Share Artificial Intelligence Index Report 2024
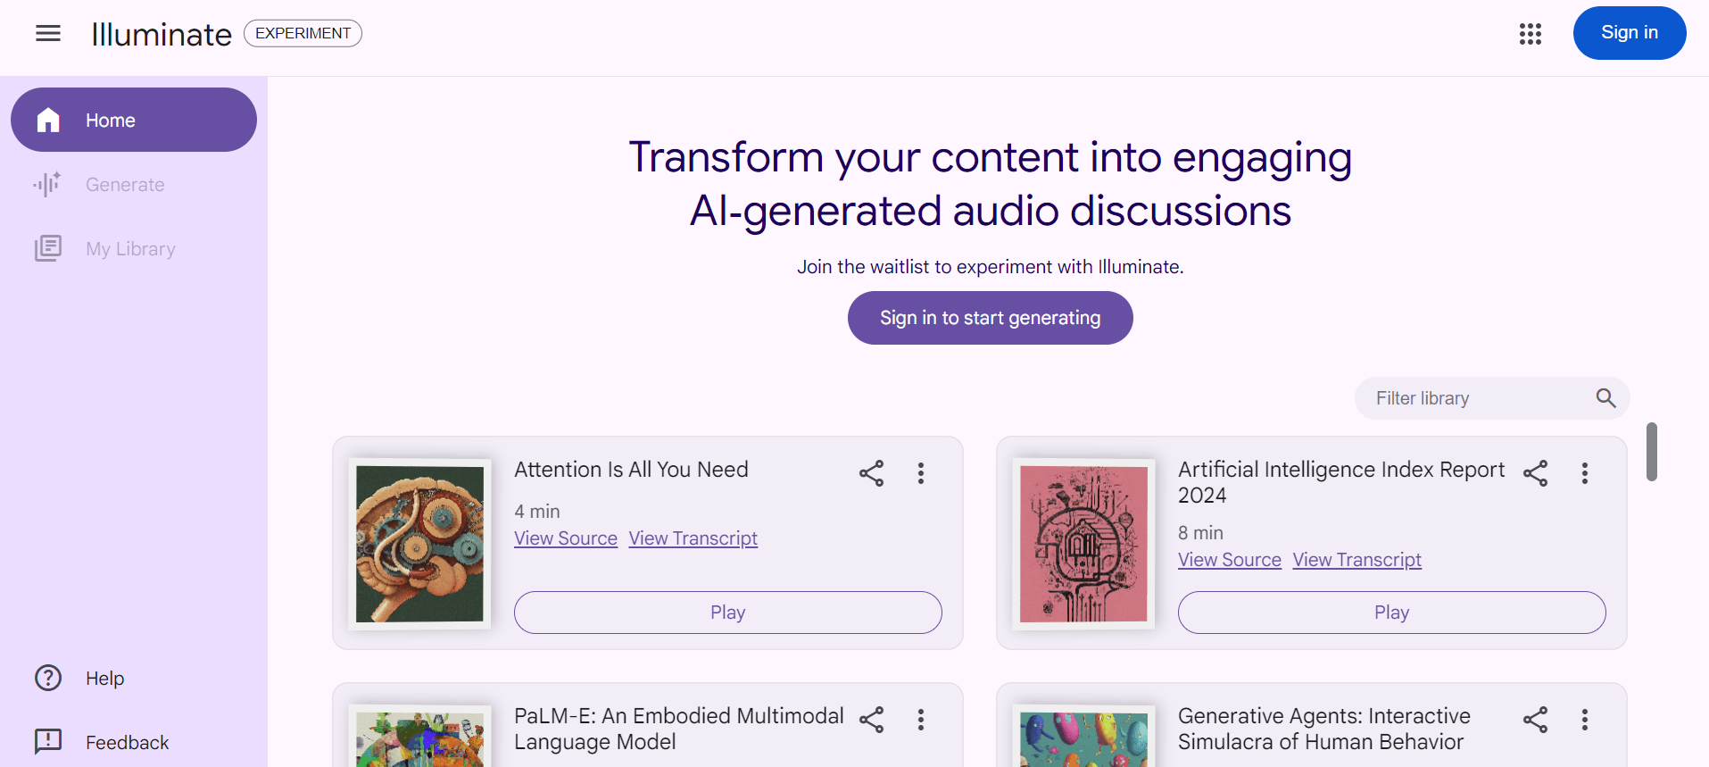Viewport: 1709px width, 767px height. click(x=1535, y=473)
